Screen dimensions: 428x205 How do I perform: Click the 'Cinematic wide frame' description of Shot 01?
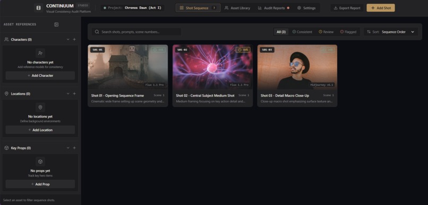click(128, 101)
